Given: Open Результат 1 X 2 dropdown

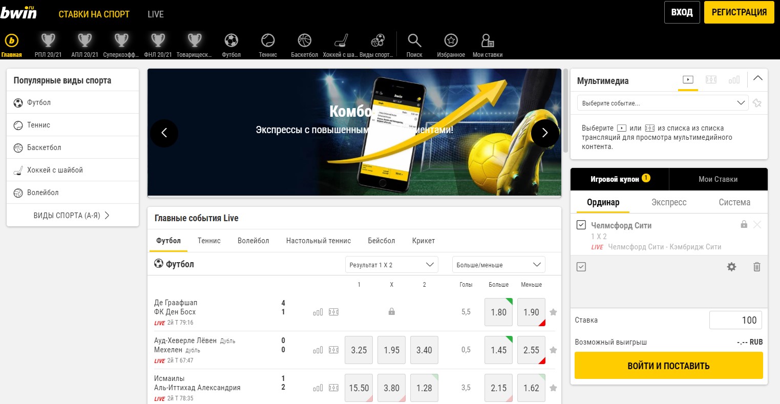Looking at the screenshot, I should coord(392,265).
